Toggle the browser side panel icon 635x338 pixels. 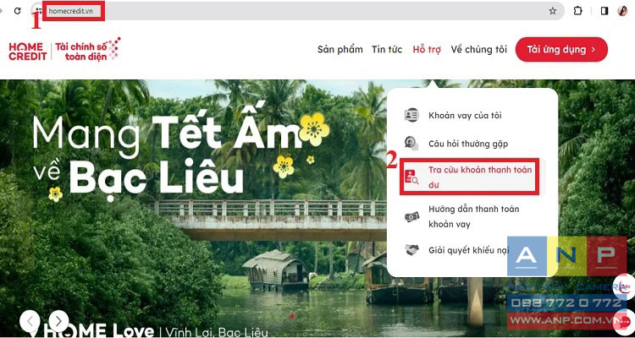point(605,11)
